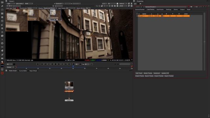Screen dimensions: 210x118
Task: Click the Import Tracker button
Action: 159,76
